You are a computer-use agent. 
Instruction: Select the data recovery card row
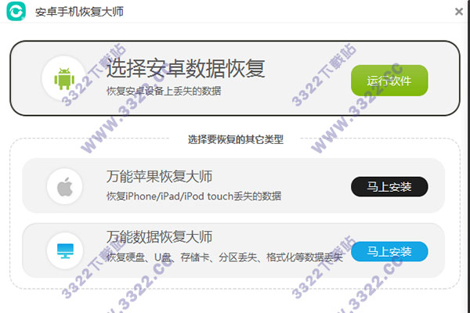pos(233,250)
